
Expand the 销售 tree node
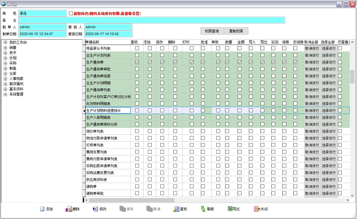click(x=5, y=48)
